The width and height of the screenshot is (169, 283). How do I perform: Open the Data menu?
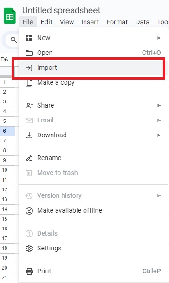143,22
